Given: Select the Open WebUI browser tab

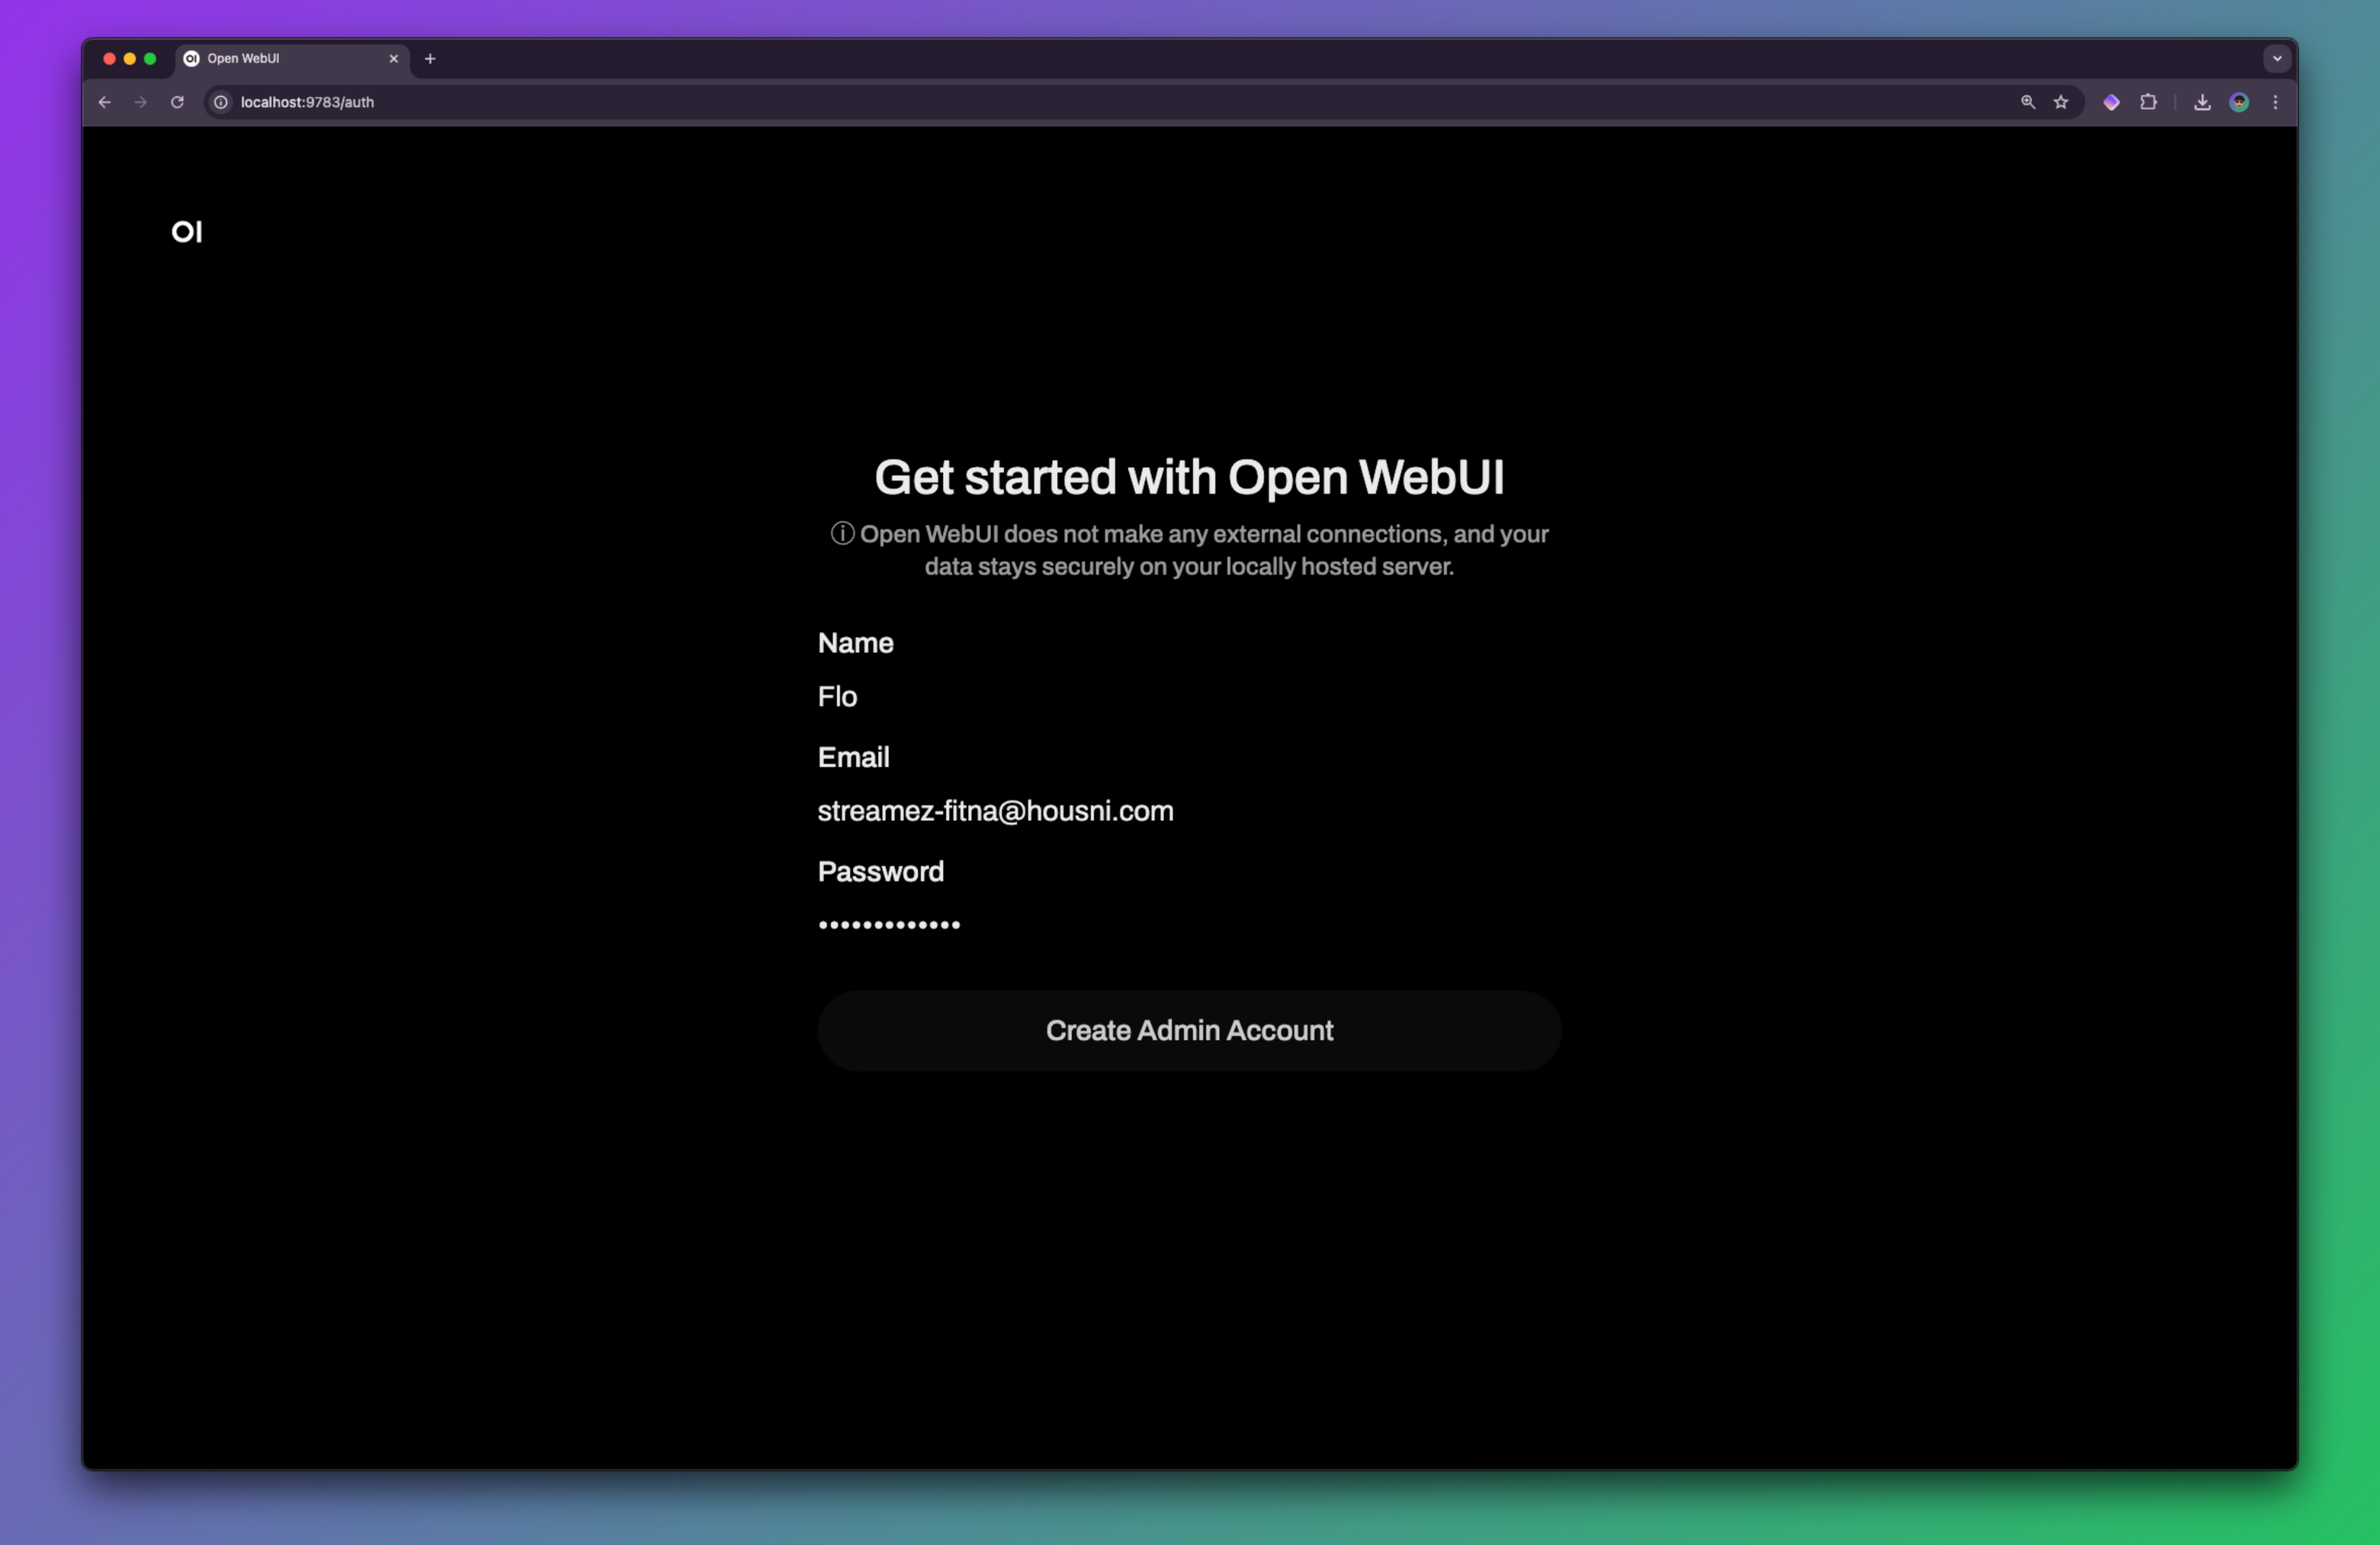Looking at the screenshot, I should pyautogui.click(x=292, y=59).
